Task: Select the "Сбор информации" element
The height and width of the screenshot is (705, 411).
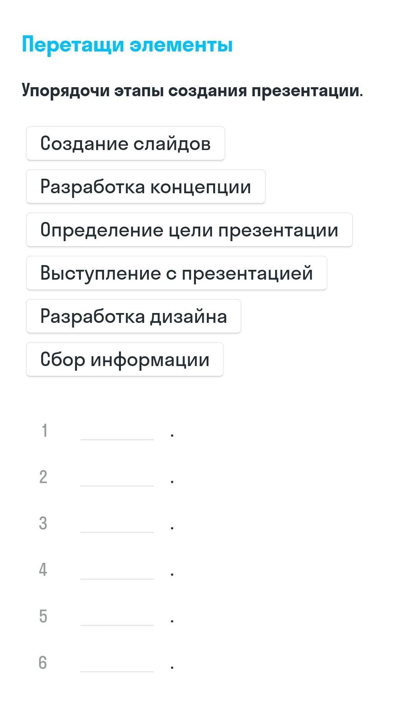Action: 124,359
